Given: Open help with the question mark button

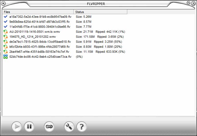Looking at the screenshot, I should (x=82, y=127).
